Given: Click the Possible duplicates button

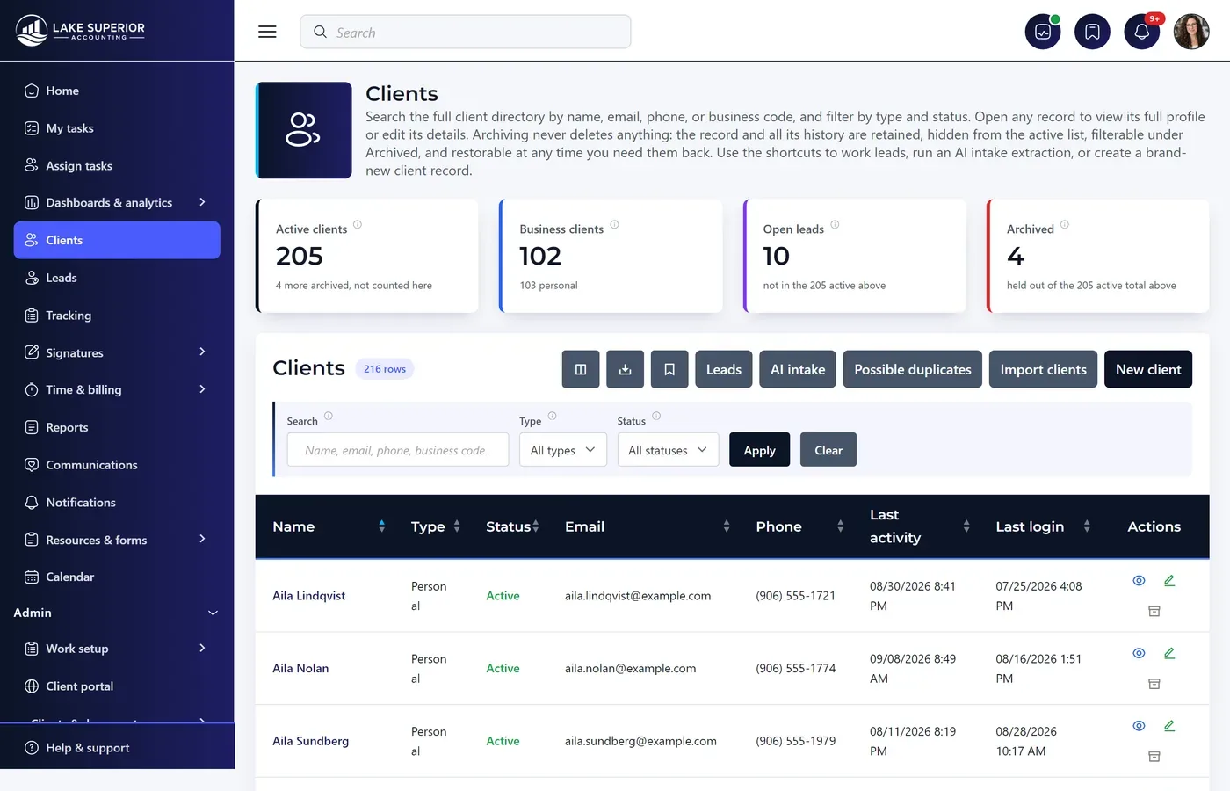Looking at the screenshot, I should click(913, 369).
